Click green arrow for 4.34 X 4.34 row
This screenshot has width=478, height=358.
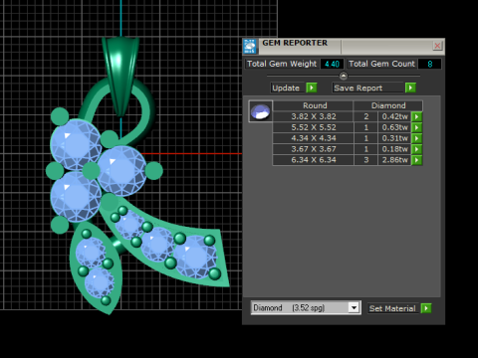(416, 138)
